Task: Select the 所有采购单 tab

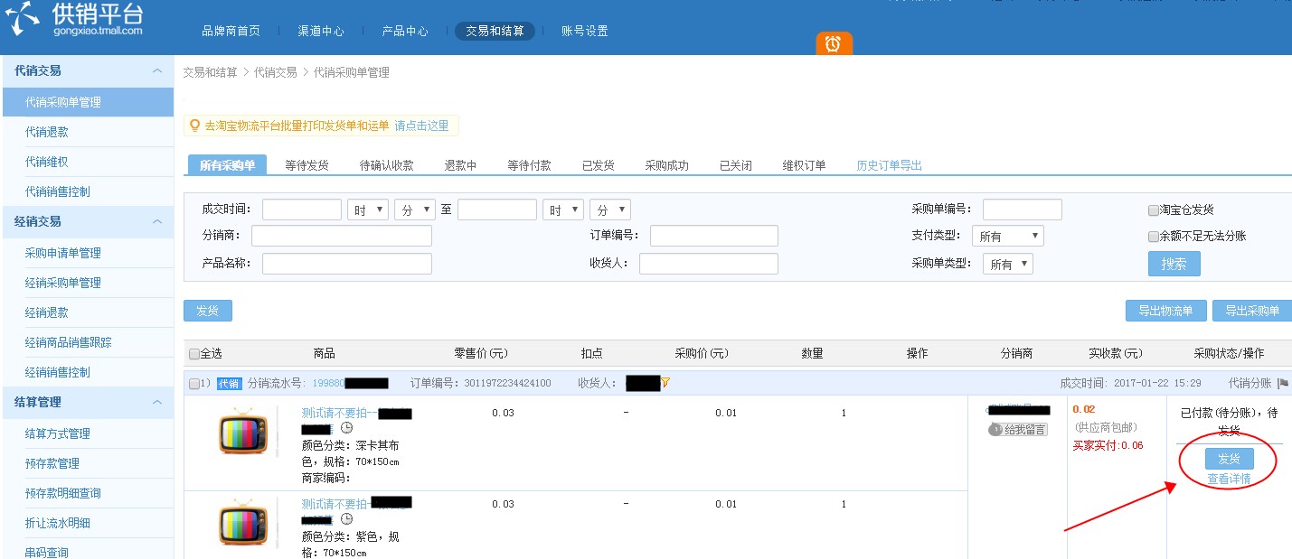Action: click(228, 165)
